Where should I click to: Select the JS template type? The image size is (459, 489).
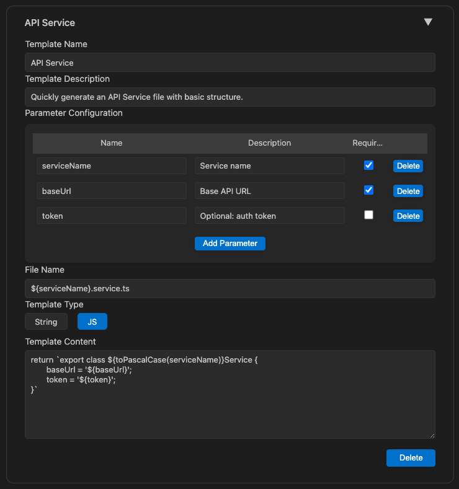92,322
